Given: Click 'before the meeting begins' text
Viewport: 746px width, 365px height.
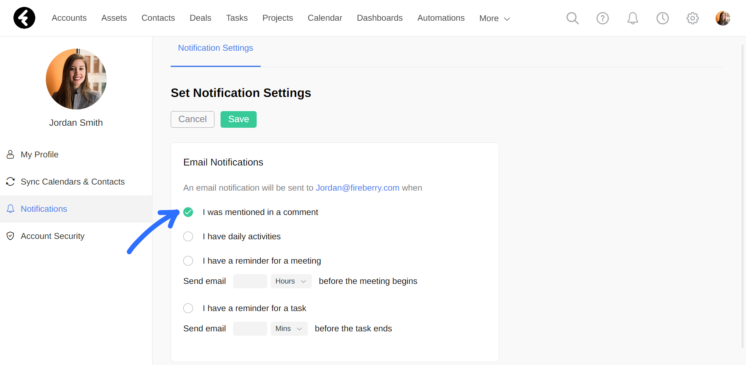Looking at the screenshot, I should [368, 281].
